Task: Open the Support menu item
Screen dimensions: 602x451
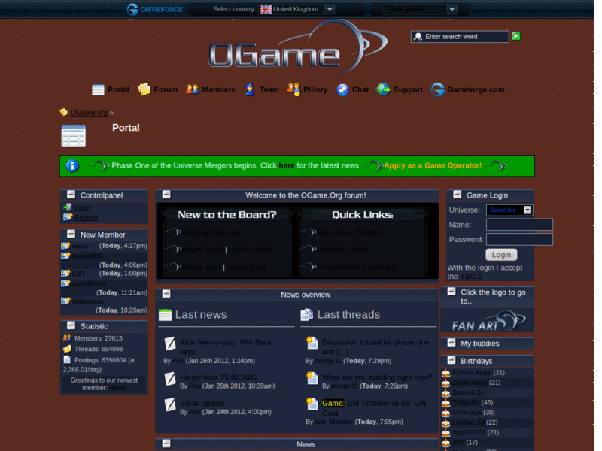Action: coord(408,89)
